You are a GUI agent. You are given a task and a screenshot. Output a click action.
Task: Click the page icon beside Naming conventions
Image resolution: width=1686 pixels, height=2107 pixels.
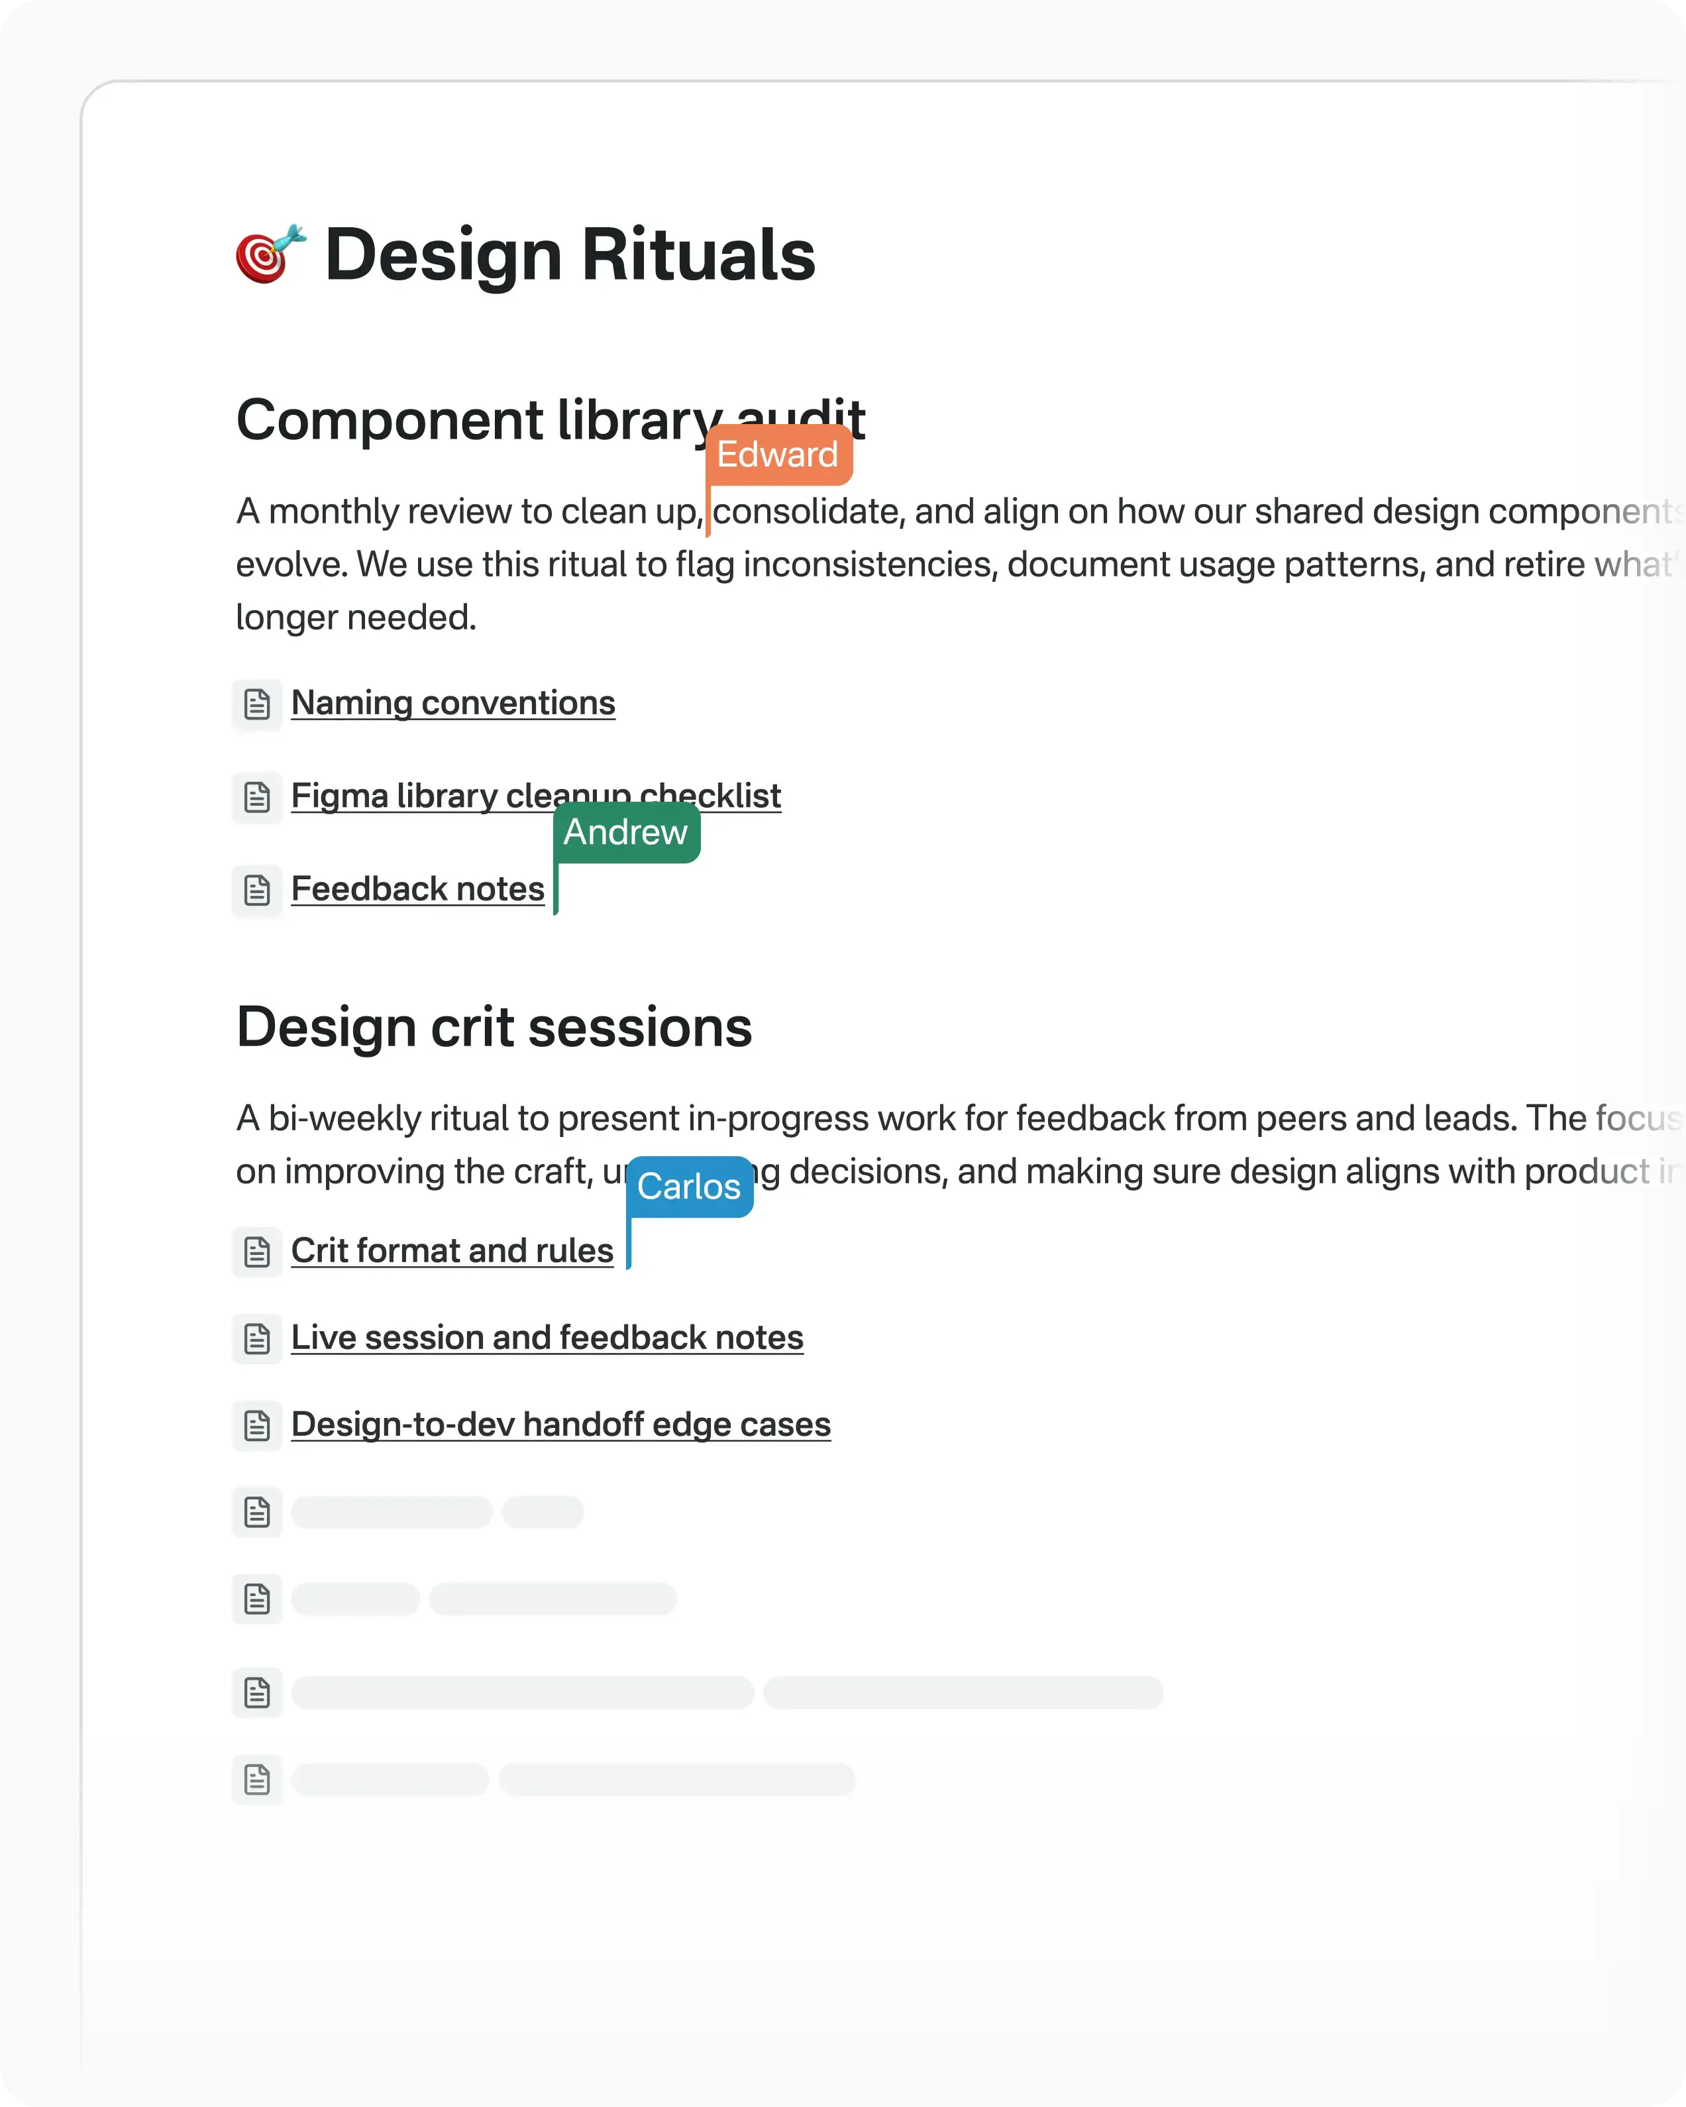(257, 704)
